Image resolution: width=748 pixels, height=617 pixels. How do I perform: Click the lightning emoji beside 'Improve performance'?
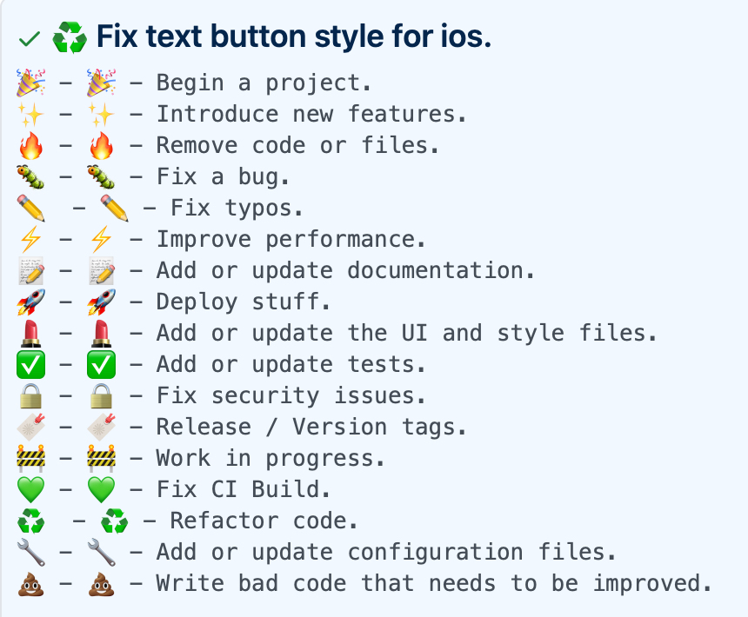click(x=101, y=239)
